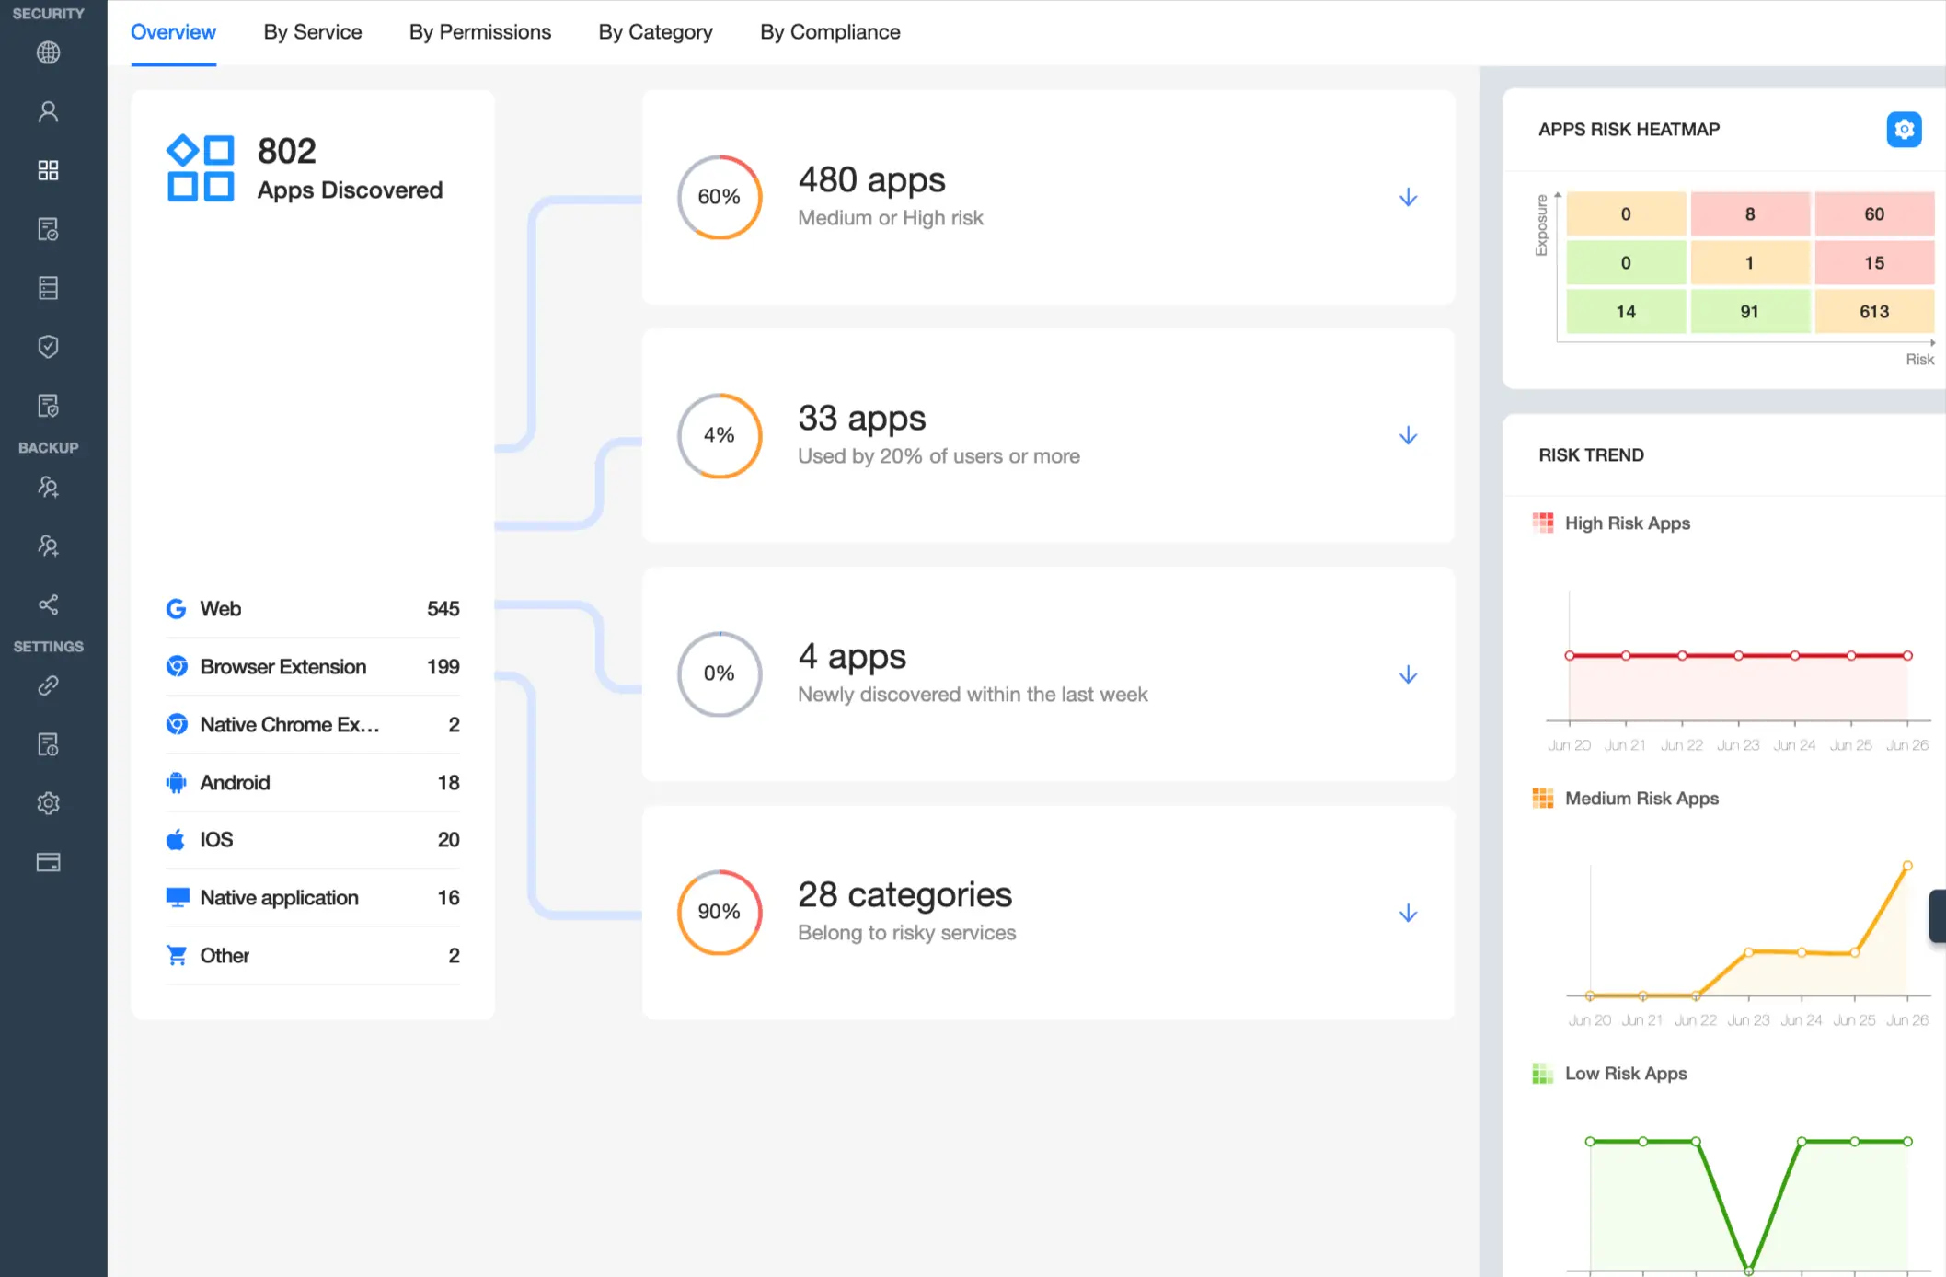
Task: Open the By Compliance tab
Action: [830, 32]
